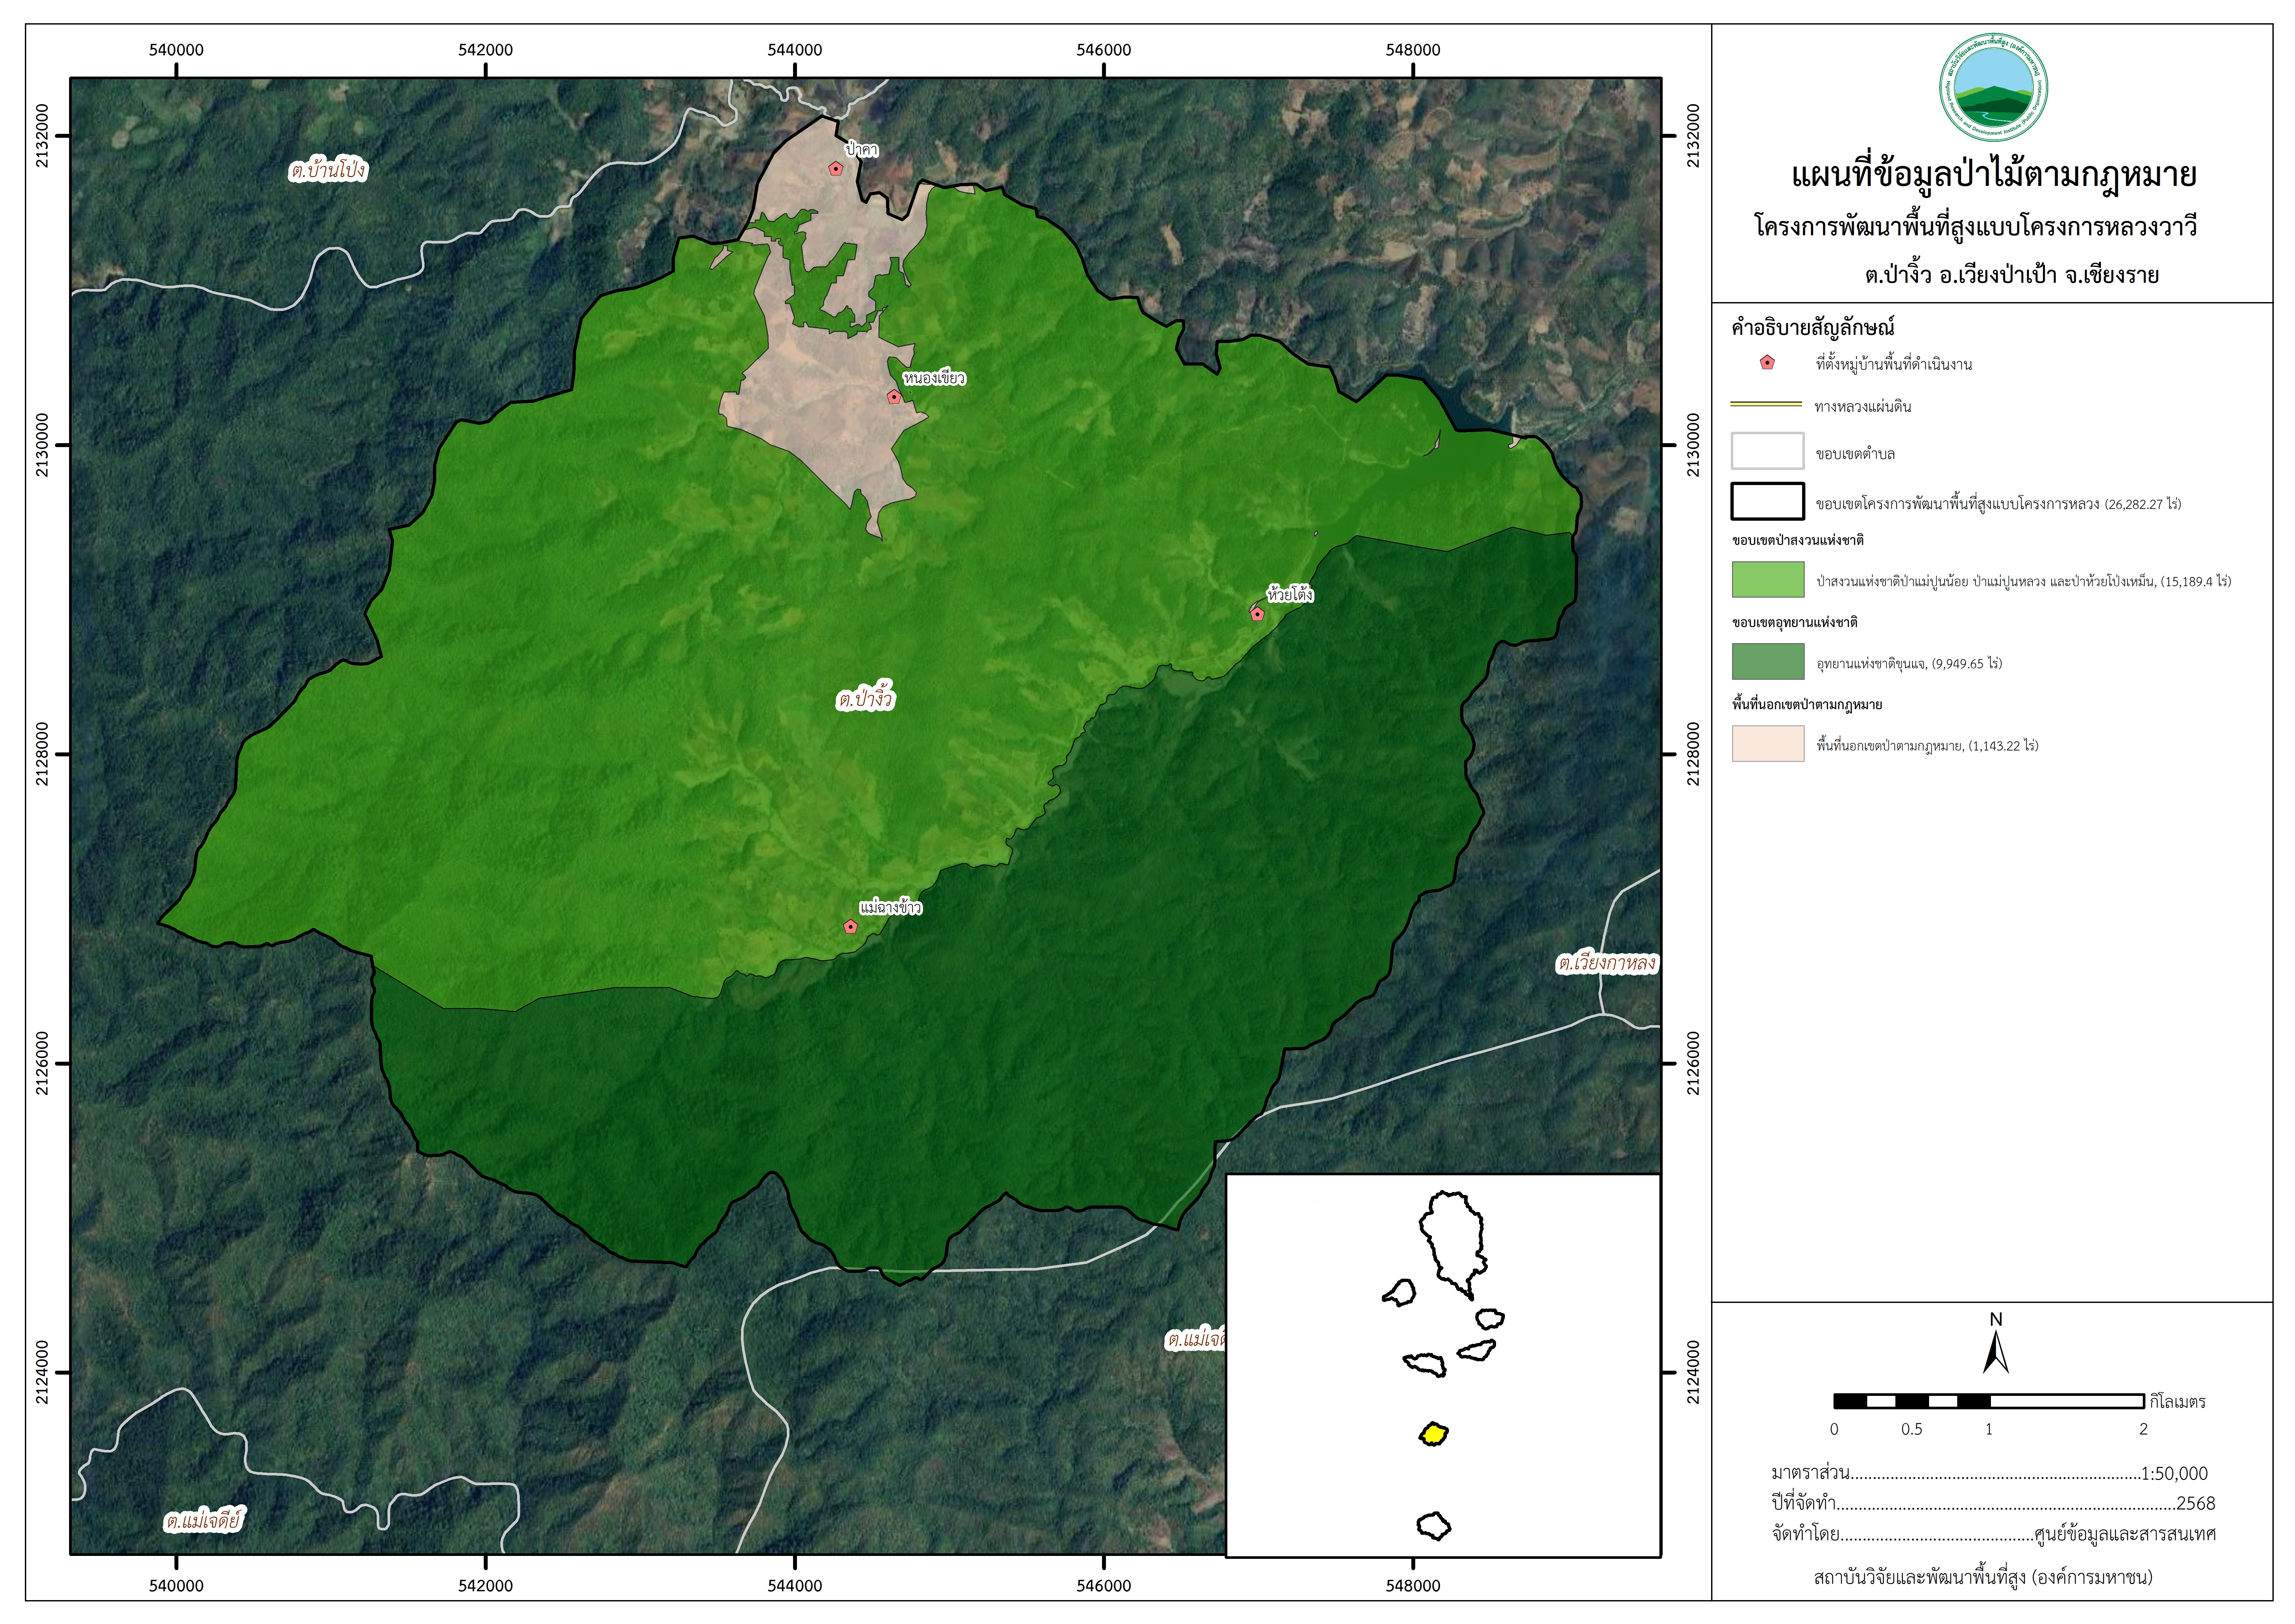This screenshot has height=1624, width=2295.
Task: Click the red pentagon legend symbol
Action: (1767, 363)
